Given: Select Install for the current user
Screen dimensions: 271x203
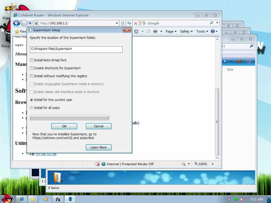Looking at the screenshot, I should click(31, 100).
